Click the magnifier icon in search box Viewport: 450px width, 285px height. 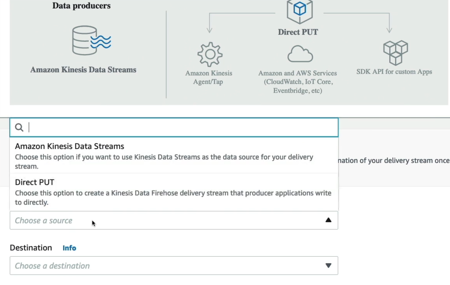19,127
